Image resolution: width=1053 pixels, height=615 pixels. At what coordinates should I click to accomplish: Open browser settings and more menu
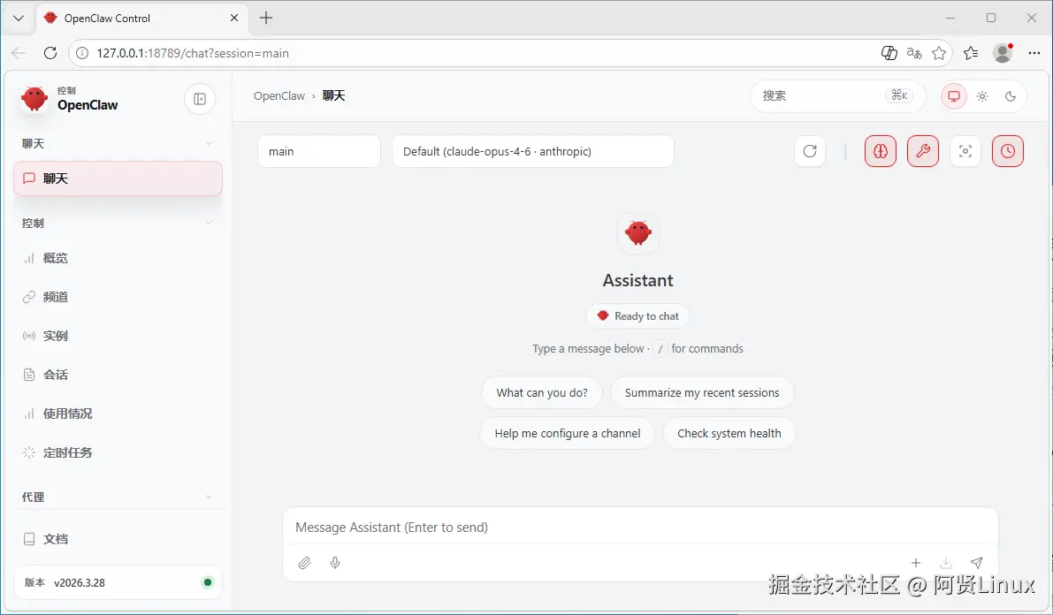click(x=1034, y=53)
